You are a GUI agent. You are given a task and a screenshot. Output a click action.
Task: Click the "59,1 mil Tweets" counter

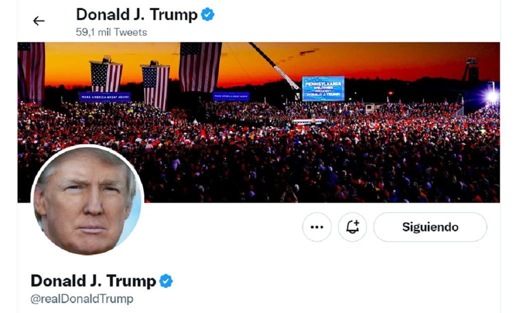point(111,32)
